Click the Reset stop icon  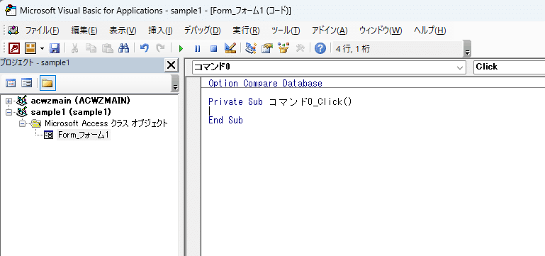click(x=214, y=48)
